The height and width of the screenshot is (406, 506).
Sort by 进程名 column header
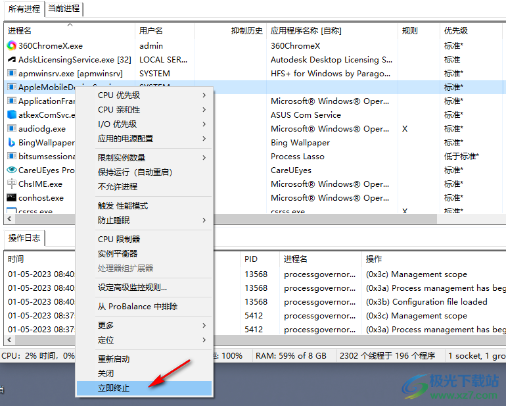pyautogui.click(x=70, y=31)
